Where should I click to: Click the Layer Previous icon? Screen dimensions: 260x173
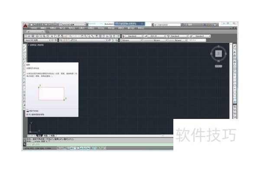[113, 40]
